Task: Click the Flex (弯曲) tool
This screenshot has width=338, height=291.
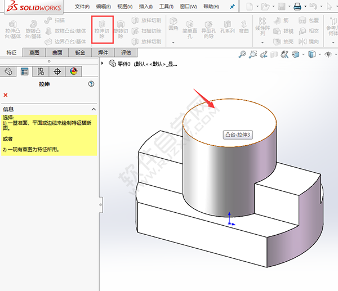Action: (x=244, y=27)
